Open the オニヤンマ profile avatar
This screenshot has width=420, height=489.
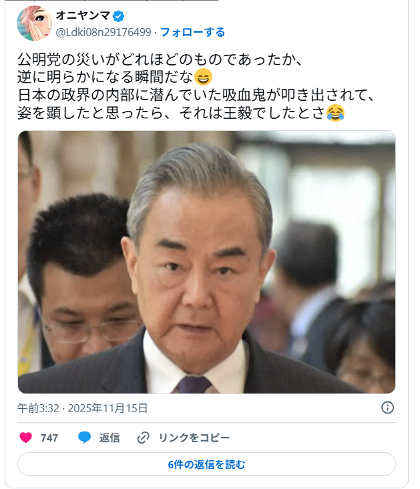pos(34,23)
